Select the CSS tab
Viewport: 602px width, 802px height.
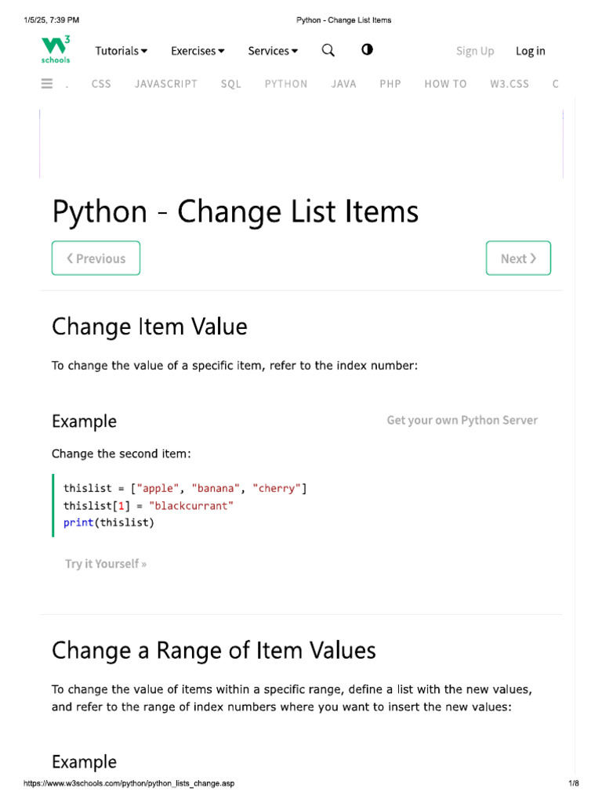click(x=101, y=84)
